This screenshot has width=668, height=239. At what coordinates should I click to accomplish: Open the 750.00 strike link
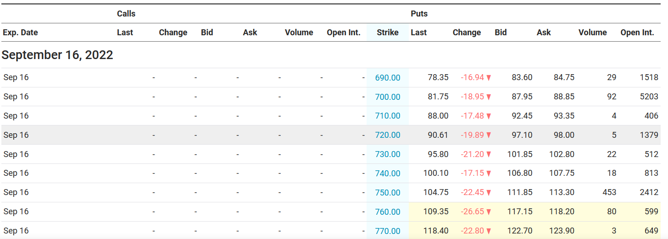click(x=388, y=193)
